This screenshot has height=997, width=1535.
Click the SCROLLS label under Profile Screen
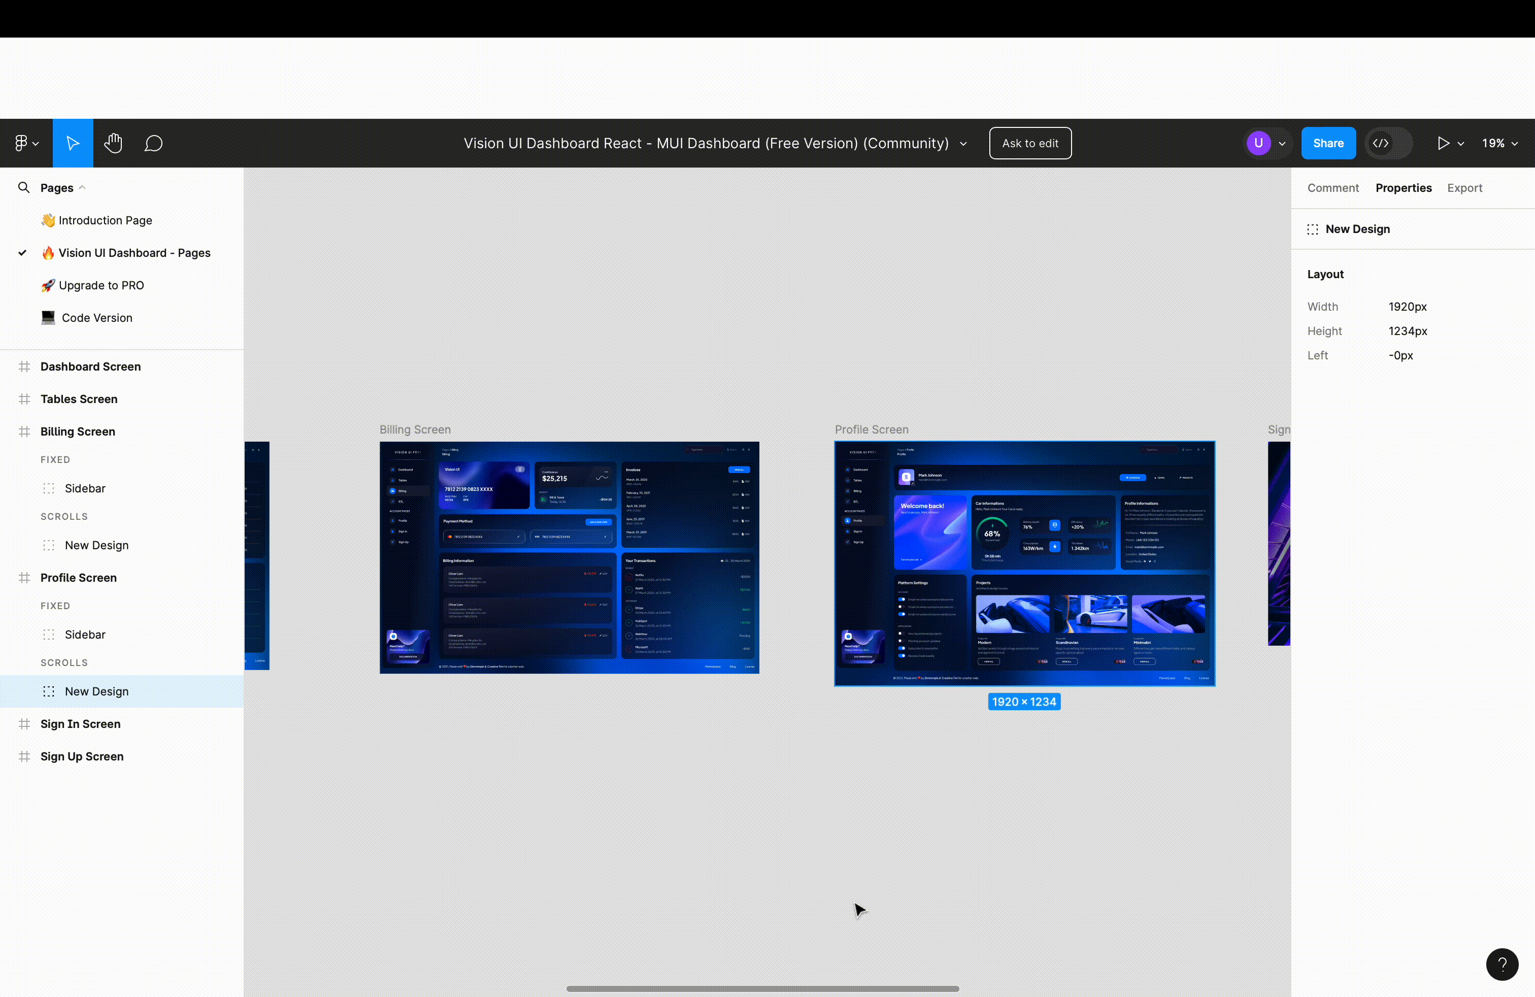[x=64, y=662]
